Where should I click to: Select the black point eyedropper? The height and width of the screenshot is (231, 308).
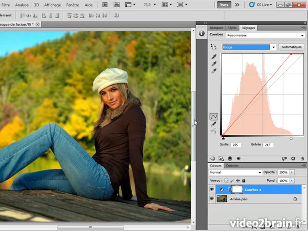214,57
